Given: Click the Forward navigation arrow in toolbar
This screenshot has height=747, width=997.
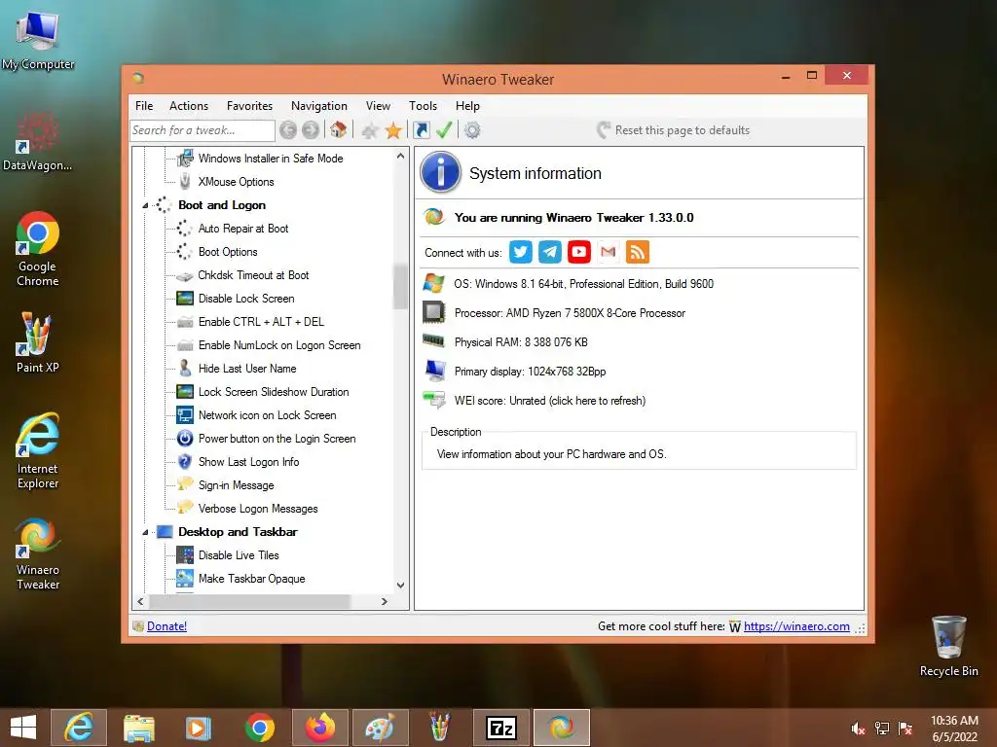Looking at the screenshot, I should (x=311, y=130).
